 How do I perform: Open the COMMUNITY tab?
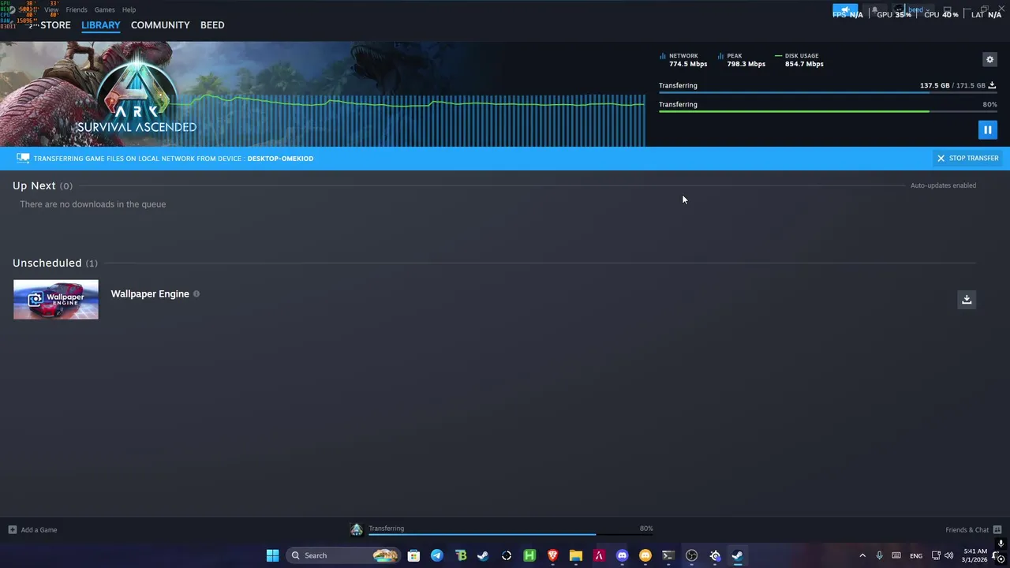click(x=160, y=25)
